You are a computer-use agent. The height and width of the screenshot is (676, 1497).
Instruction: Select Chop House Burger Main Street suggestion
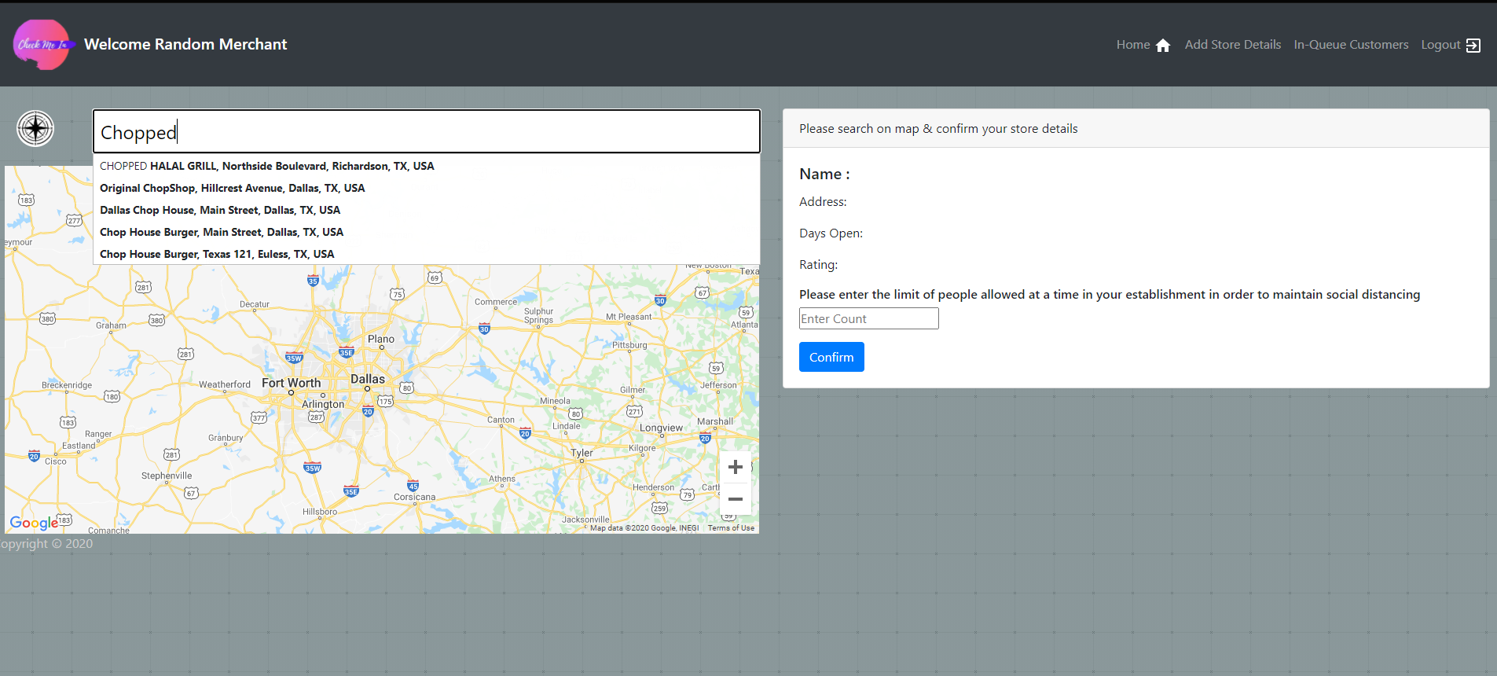(427, 232)
